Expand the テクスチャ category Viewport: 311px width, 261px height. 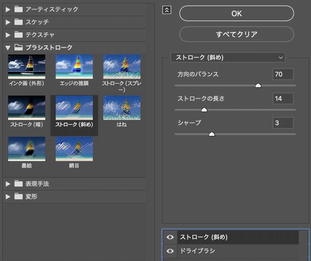pyautogui.click(x=7, y=35)
